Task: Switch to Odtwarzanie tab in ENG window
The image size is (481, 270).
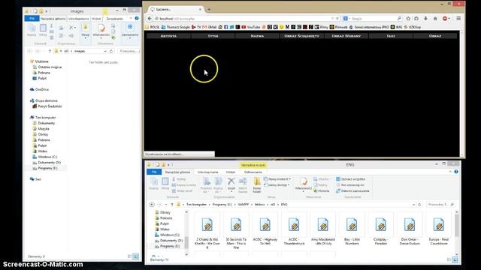Action: 253,172
